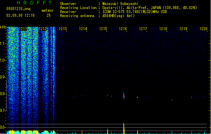Click the 1220 time marker
Image resolution: width=211 pixels, height=134 pixels.
(x=203, y=29)
